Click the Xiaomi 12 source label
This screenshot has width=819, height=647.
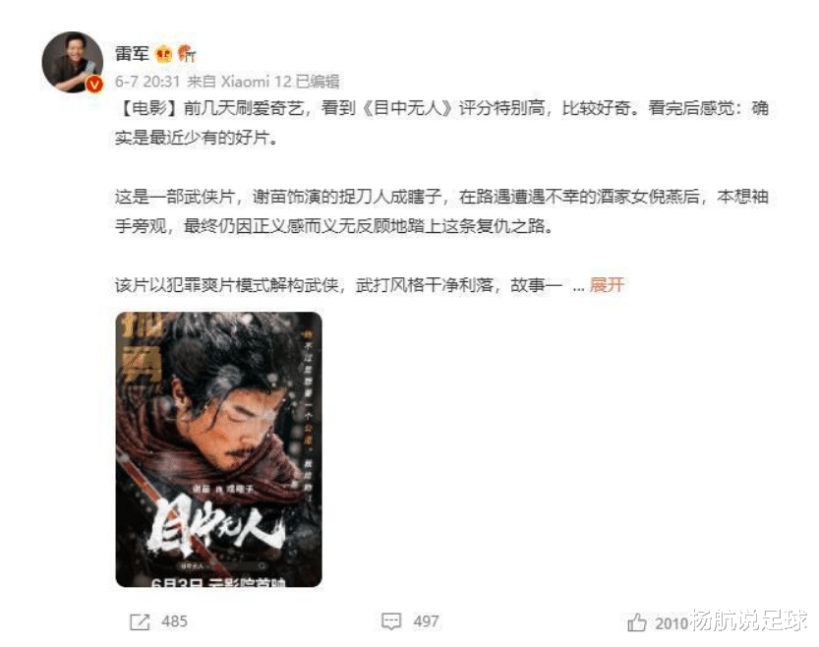click(x=256, y=82)
